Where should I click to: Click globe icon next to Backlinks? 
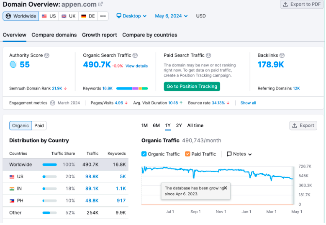point(282,55)
